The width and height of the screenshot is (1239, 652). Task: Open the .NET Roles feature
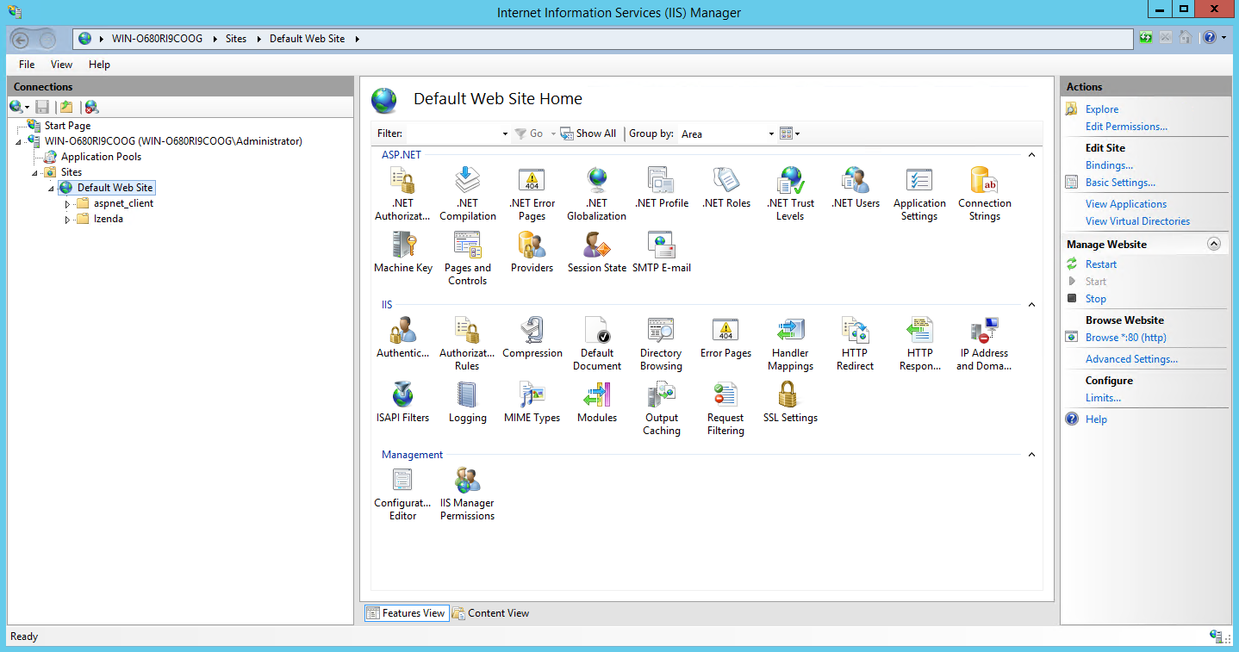pyautogui.click(x=725, y=188)
